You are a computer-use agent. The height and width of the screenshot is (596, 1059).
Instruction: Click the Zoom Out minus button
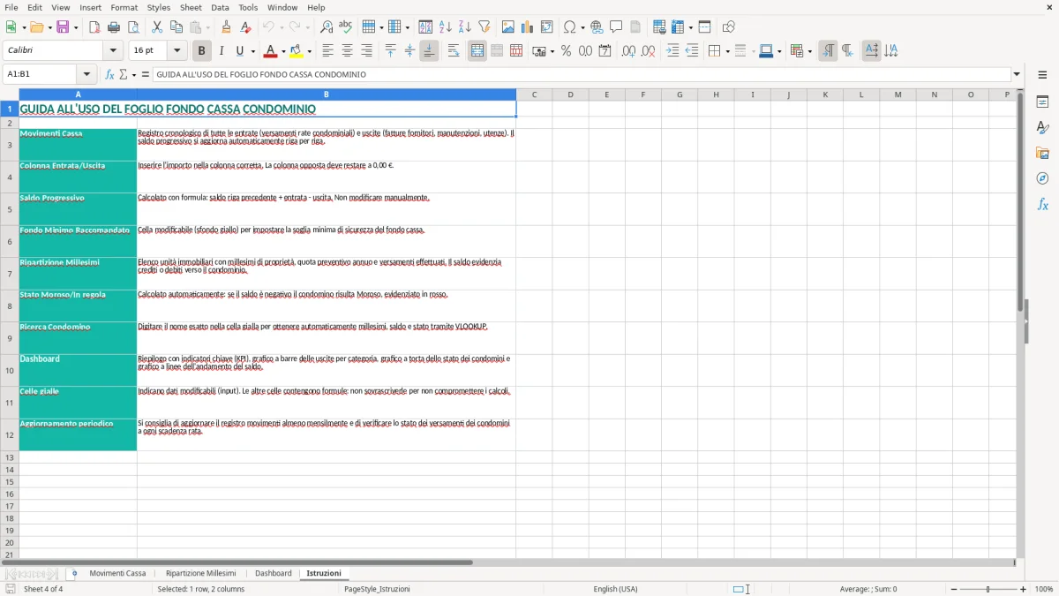(954, 589)
